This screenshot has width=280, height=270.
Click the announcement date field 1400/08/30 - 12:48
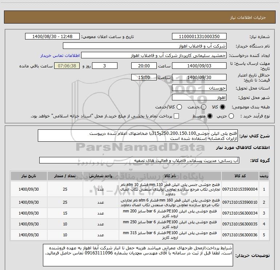(x=52, y=37)
